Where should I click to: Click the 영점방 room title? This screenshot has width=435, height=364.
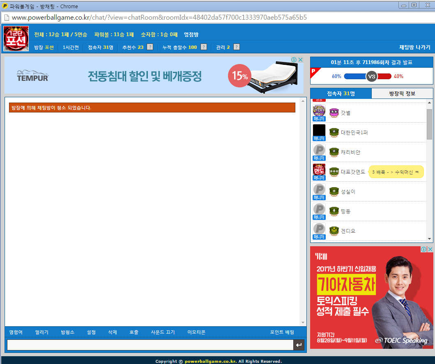coord(191,34)
